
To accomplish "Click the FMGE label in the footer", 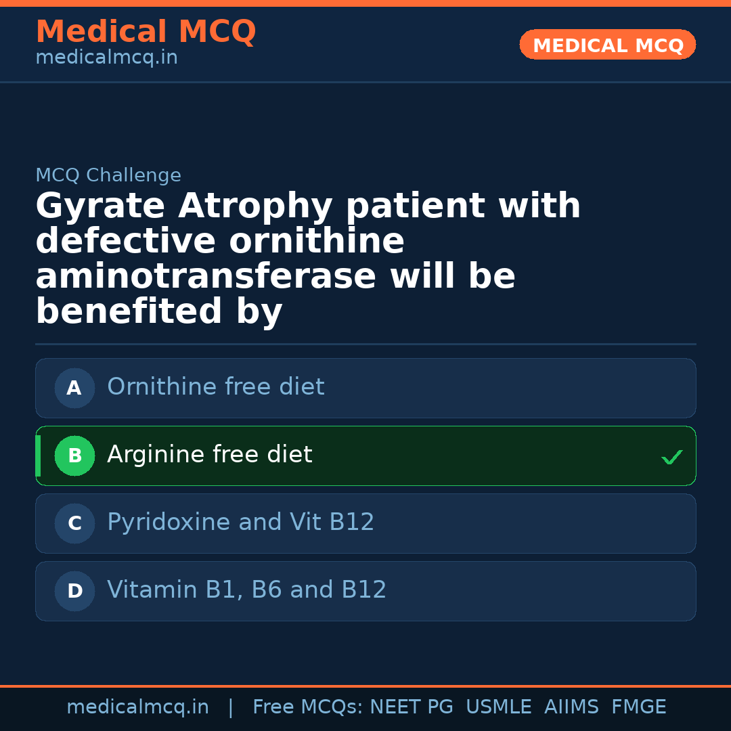I will pyautogui.click(x=638, y=707).
